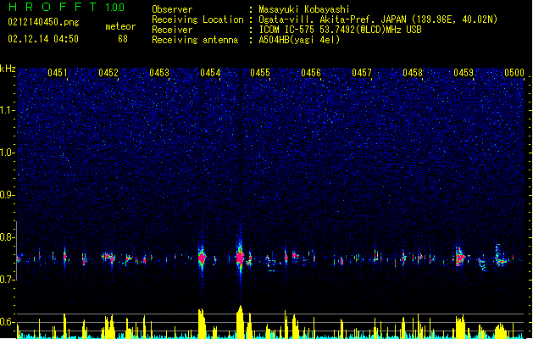The width and height of the screenshot is (533, 339).
Task: Click the HROFFT 1.0.0 title text
Action: click(66, 7)
